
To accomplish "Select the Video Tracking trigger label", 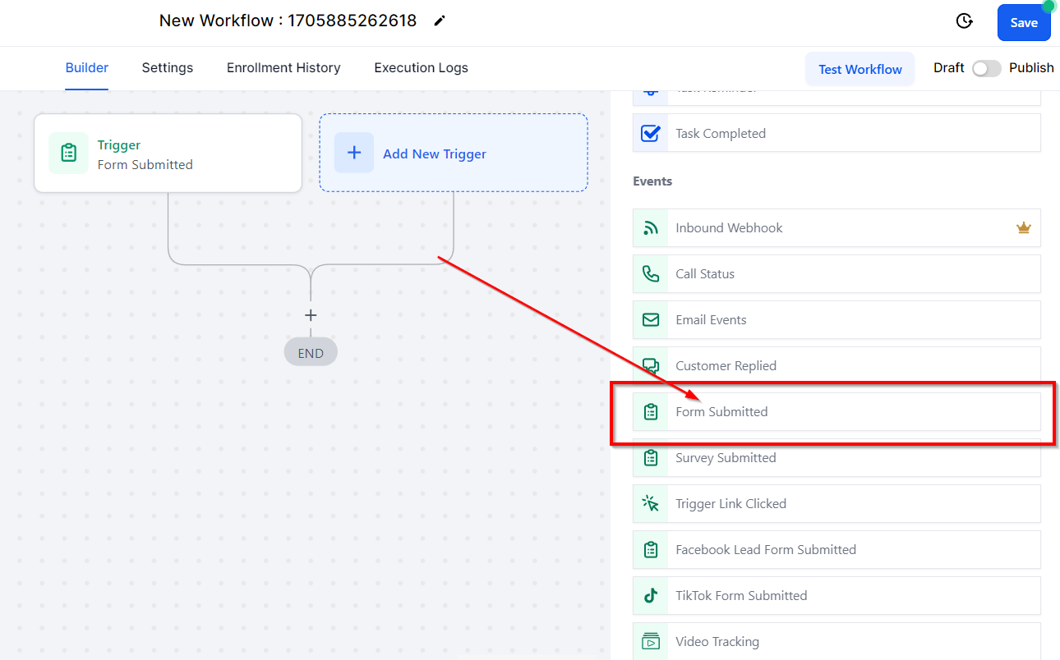I will tap(717, 642).
